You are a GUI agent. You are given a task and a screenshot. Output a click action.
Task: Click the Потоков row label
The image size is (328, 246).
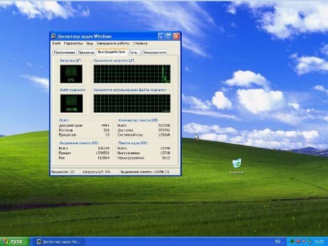point(66,130)
